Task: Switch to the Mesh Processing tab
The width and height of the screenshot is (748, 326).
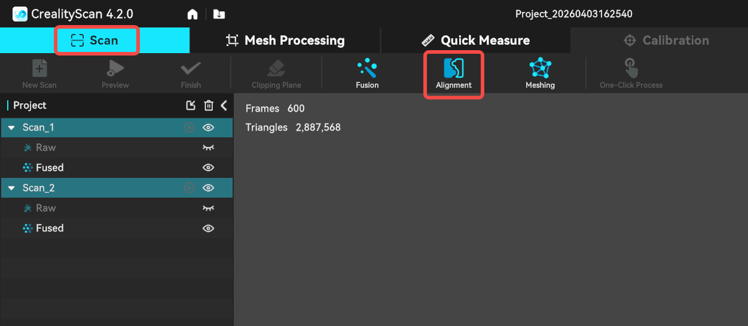Action: (285, 41)
